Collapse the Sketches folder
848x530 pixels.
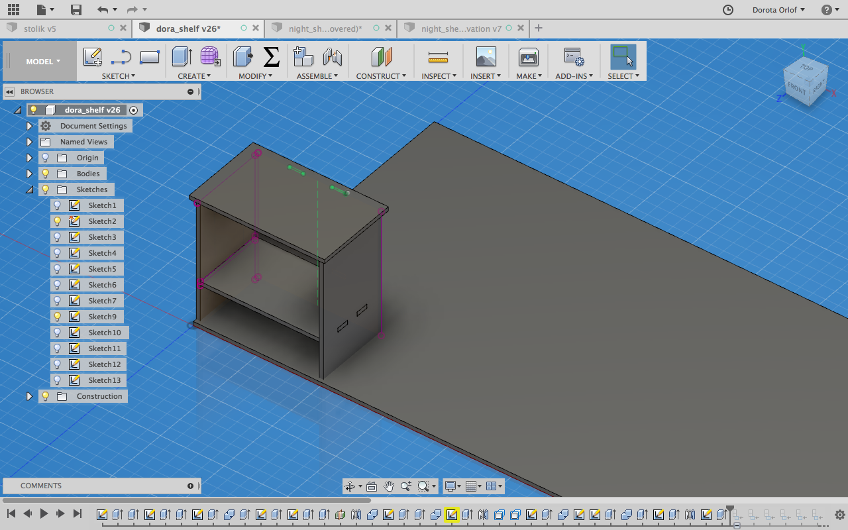[29, 189]
